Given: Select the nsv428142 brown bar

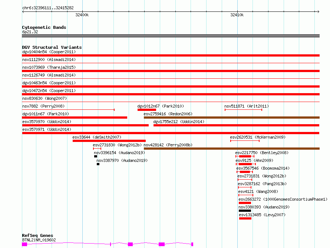Looking at the screenshot, I should [x=232, y=149].
